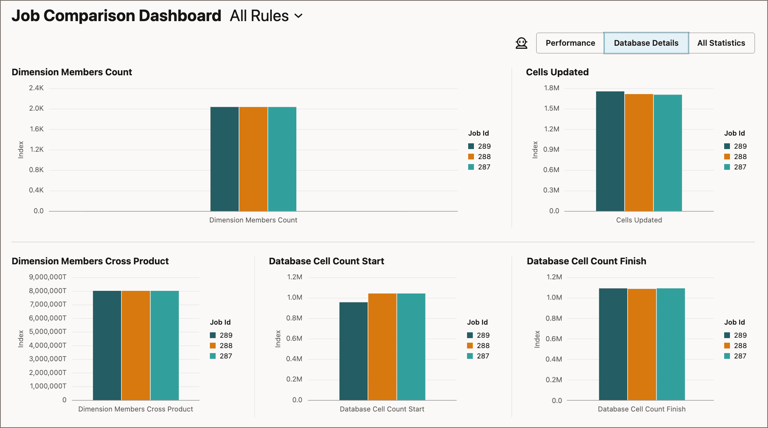This screenshot has width=768, height=428.
Task: Open the All Statistics tab
Action: (x=721, y=43)
